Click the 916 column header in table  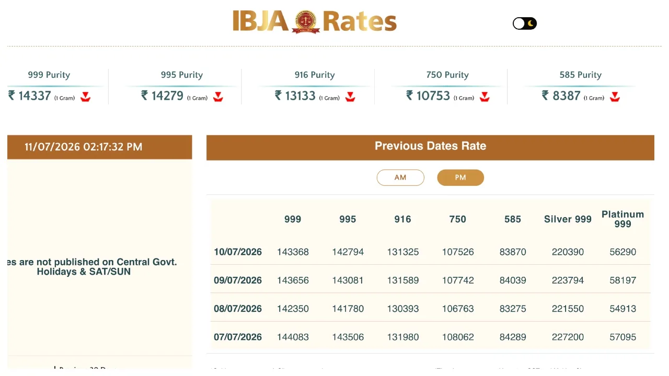tap(402, 219)
